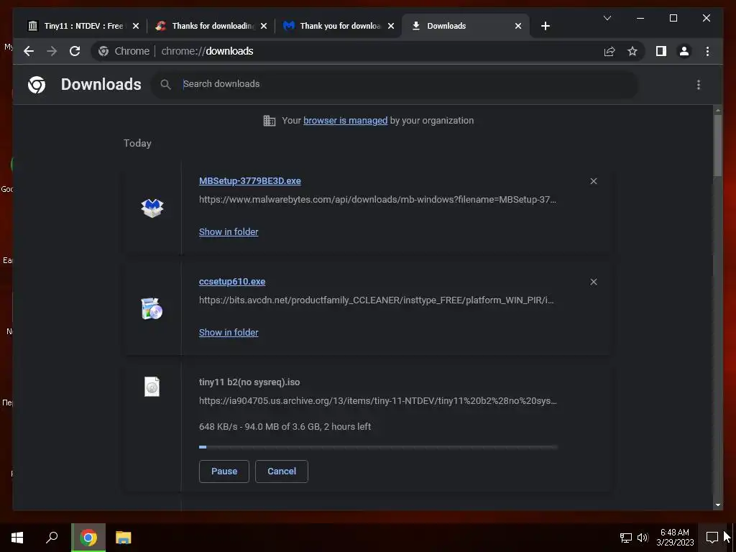Screen dimensions: 736x552
Task: Open the browser is managed link
Action: pos(346,121)
